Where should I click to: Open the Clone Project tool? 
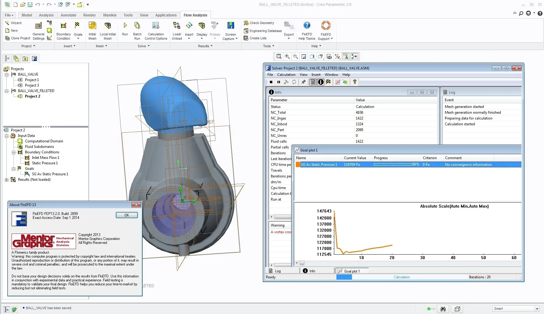pyautogui.click(x=18, y=38)
